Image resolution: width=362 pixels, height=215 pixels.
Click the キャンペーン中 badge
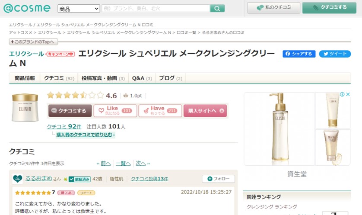click(x=60, y=54)
